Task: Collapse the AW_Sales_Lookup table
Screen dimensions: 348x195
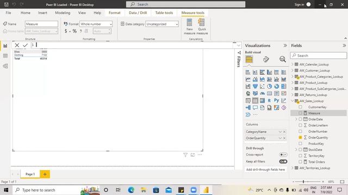Action: click(293, 101)
